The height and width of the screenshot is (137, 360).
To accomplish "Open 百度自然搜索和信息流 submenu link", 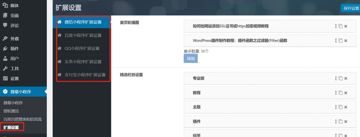I will click(x=22, y=119).
